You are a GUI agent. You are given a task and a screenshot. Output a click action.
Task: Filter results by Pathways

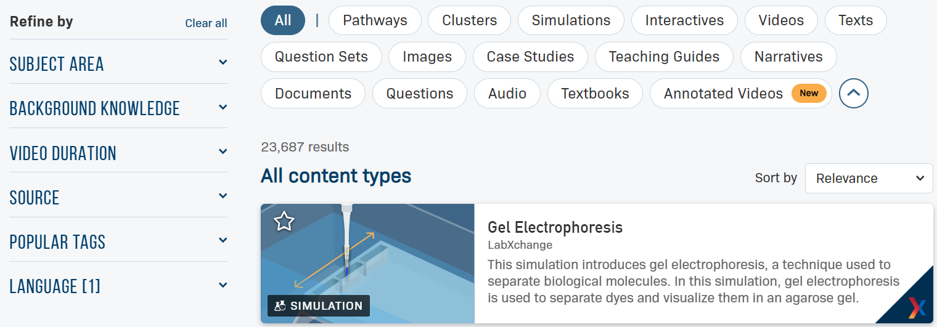[x=375, y=20]
